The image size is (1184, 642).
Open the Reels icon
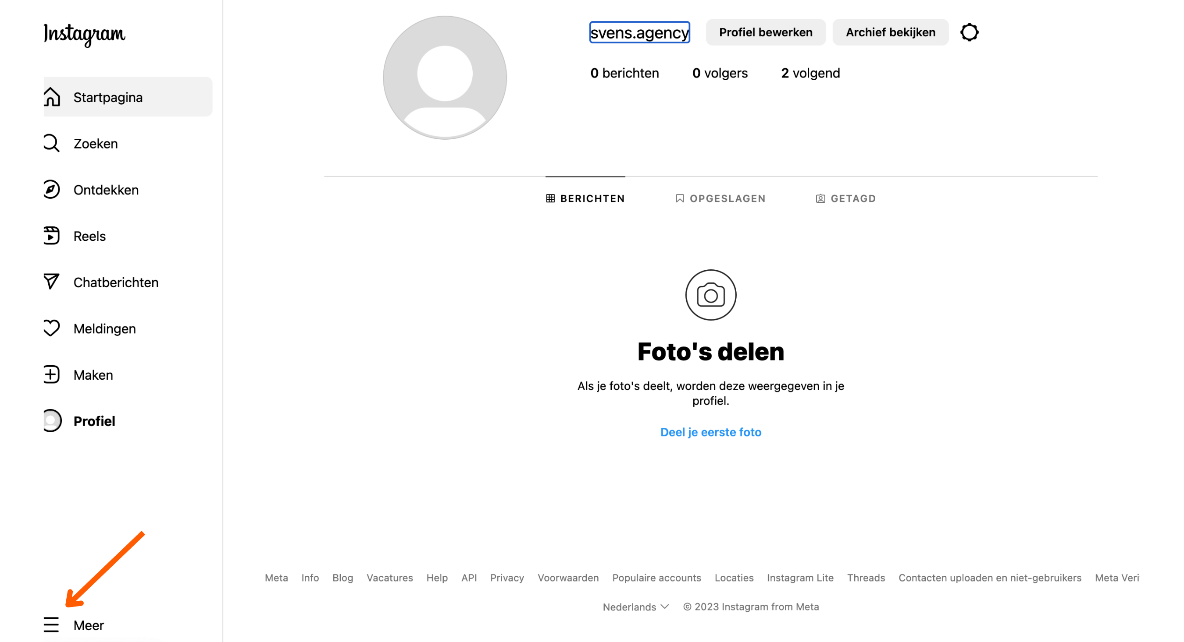pos(51,236)
